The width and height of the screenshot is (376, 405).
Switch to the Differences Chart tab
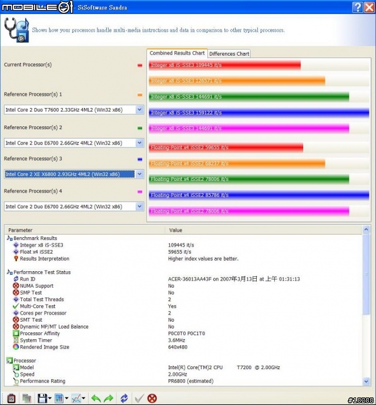[229, 54]
